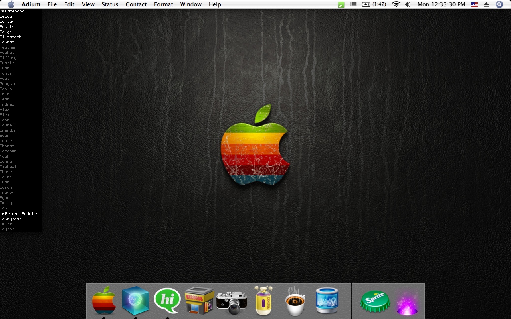Select offline contact Erin
Image resolution: width=511 pixels, height=319 pixels.
(x=5, y=94)
